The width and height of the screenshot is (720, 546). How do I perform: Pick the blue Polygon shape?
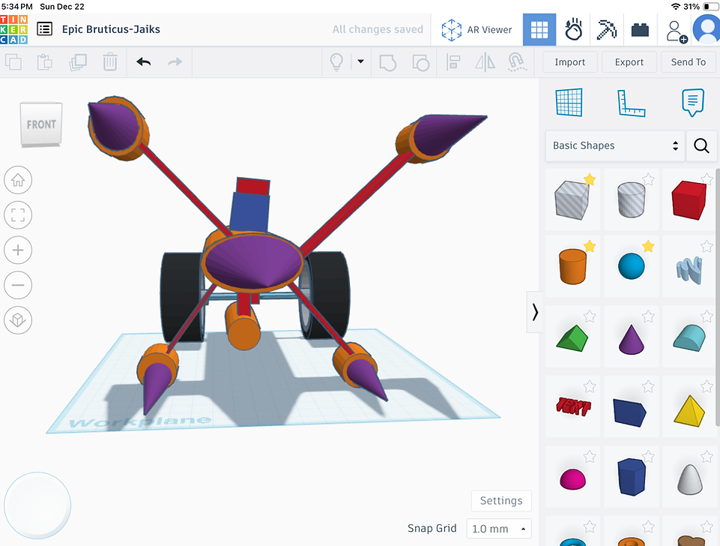(x=632, y=476)
